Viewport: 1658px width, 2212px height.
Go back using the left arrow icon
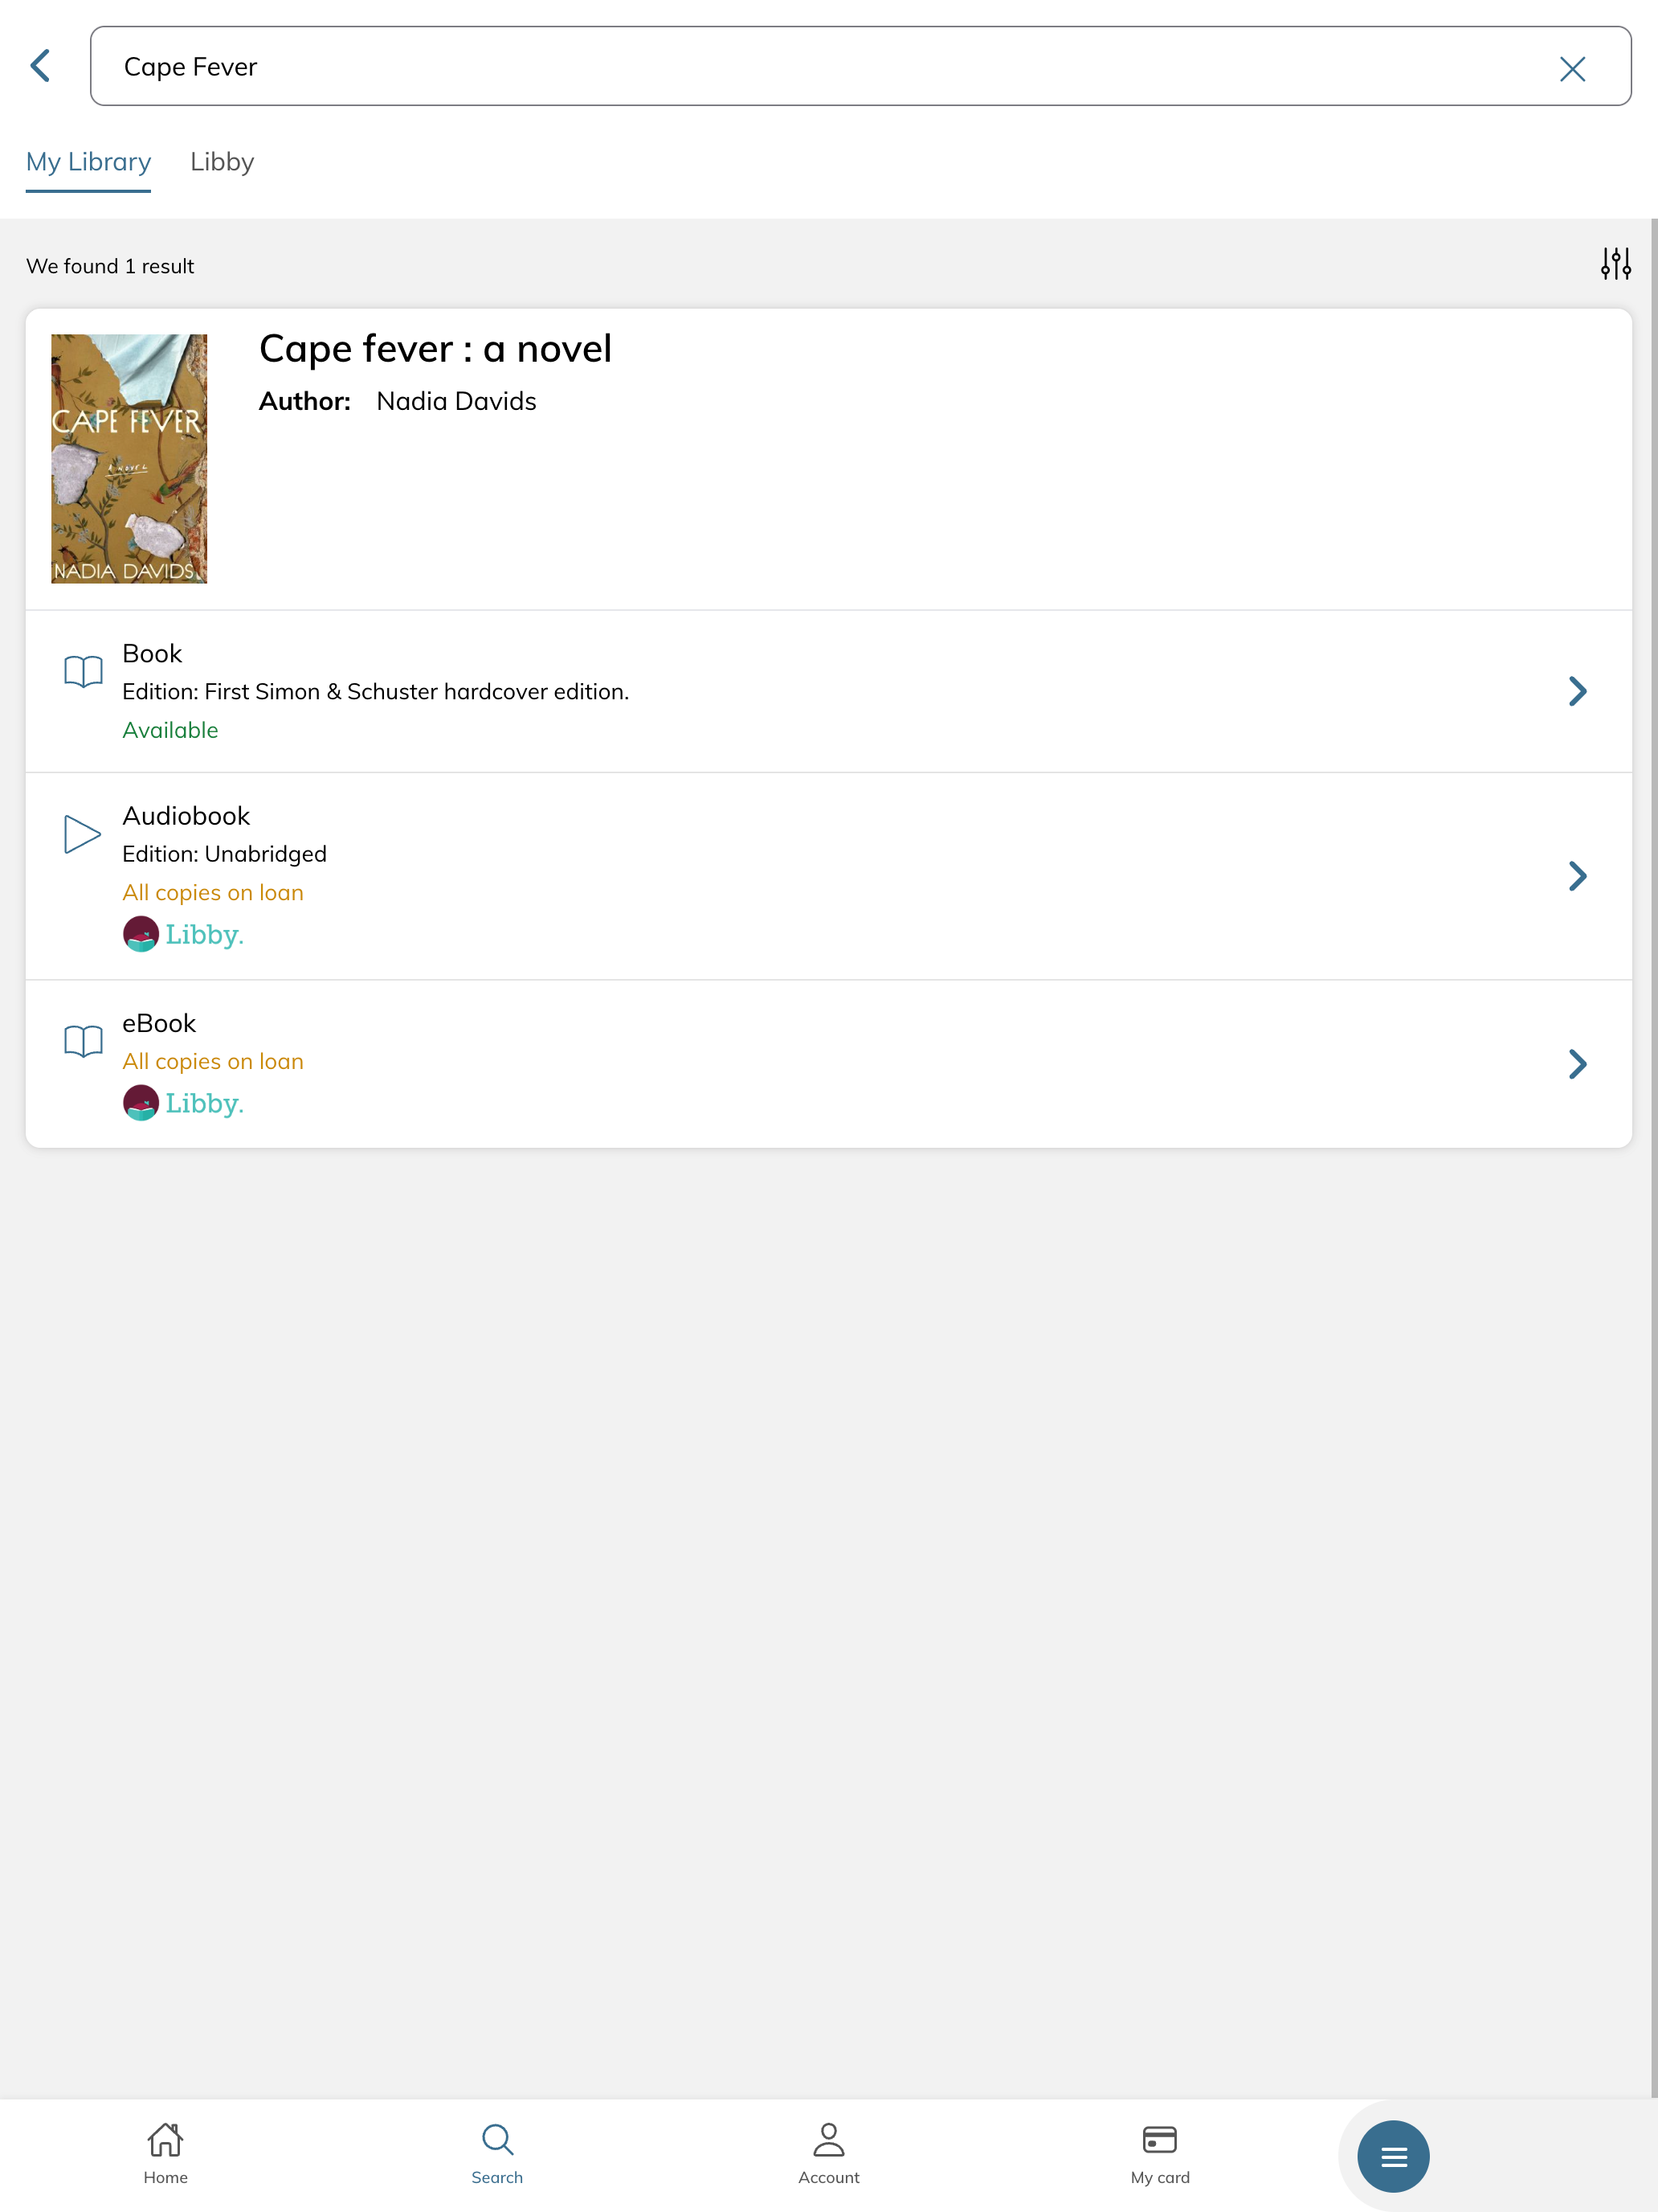point(40,66)
